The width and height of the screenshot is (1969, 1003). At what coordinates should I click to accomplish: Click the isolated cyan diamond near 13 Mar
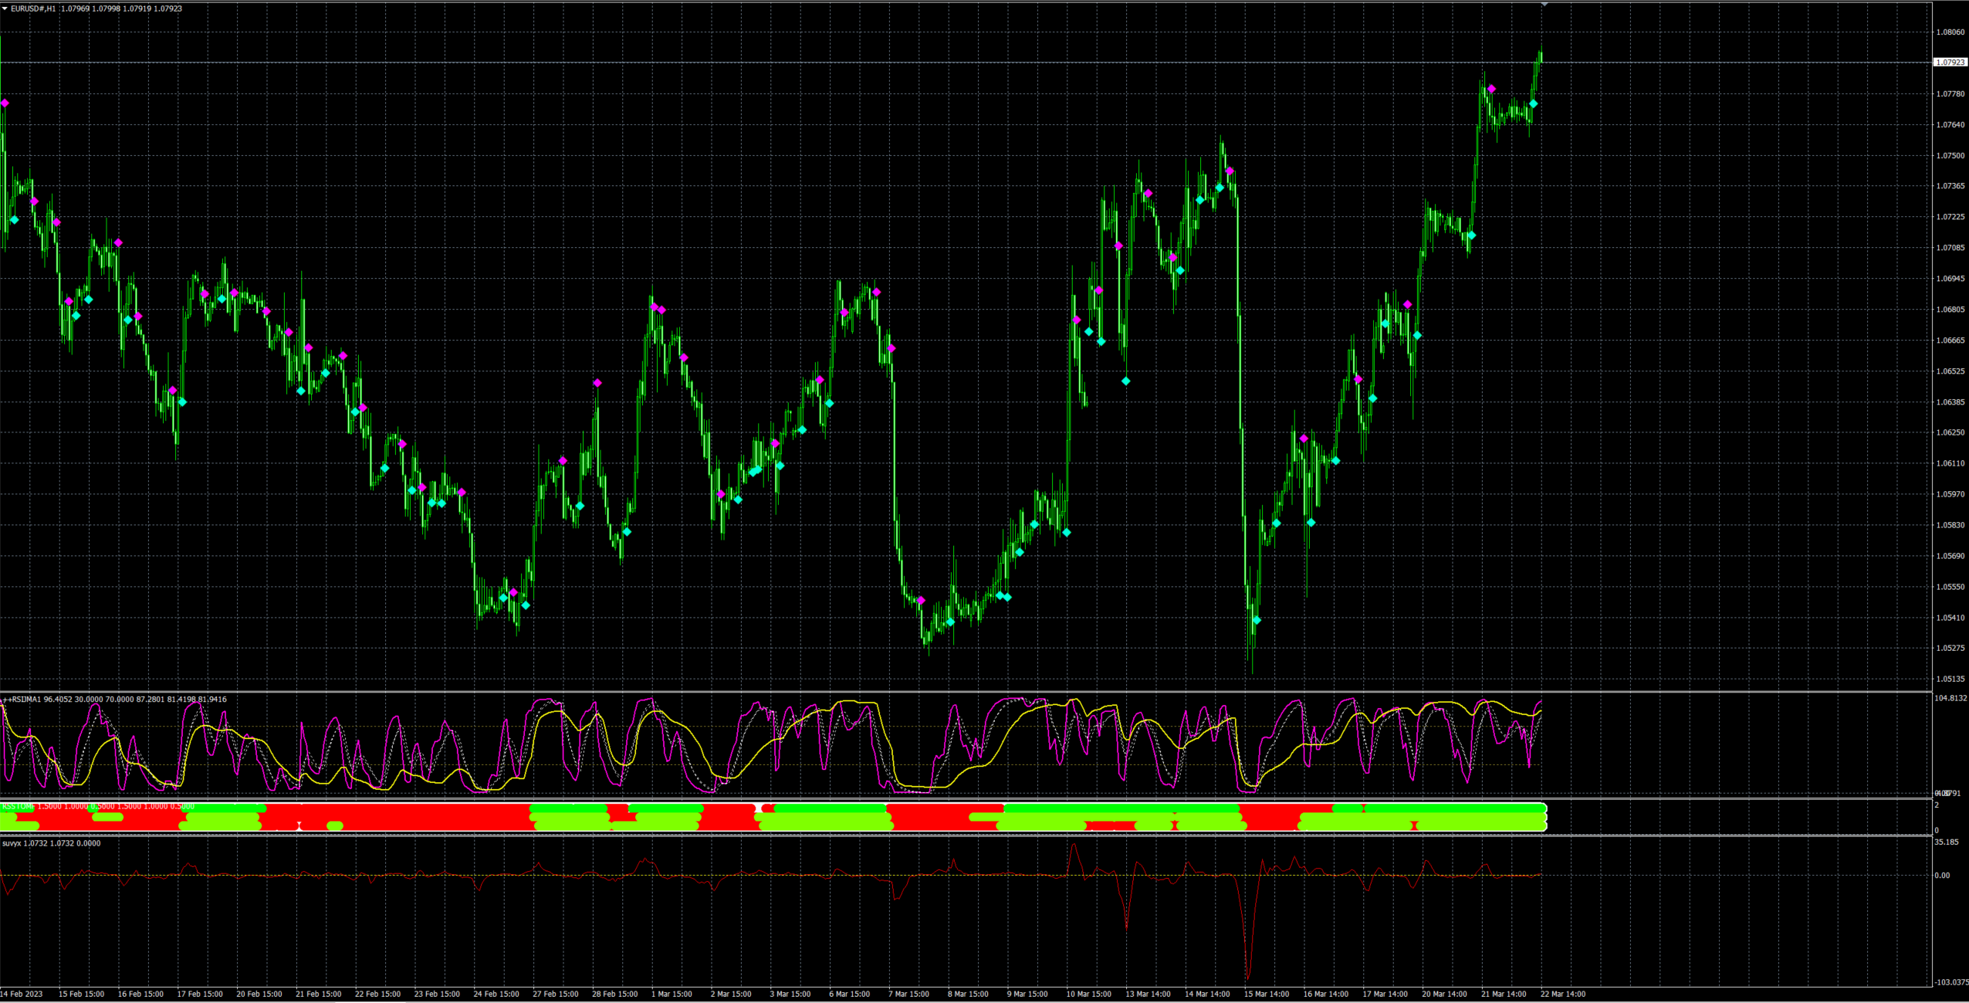[x=1125, y=381]
